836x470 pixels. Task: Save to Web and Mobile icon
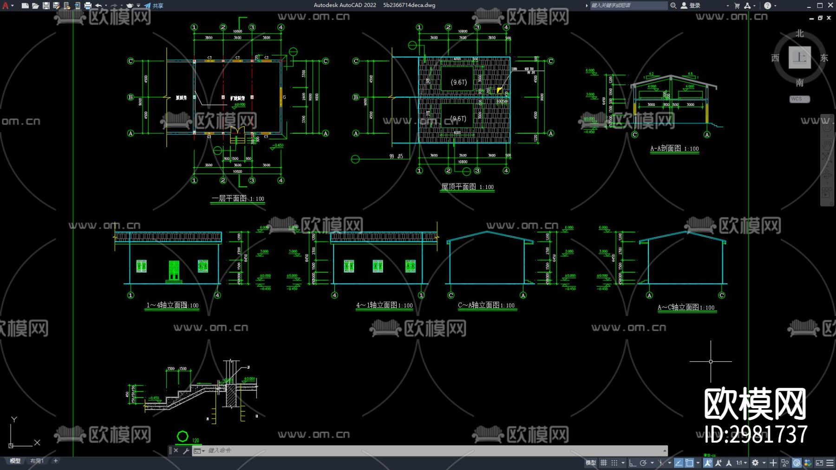point(77,6)
